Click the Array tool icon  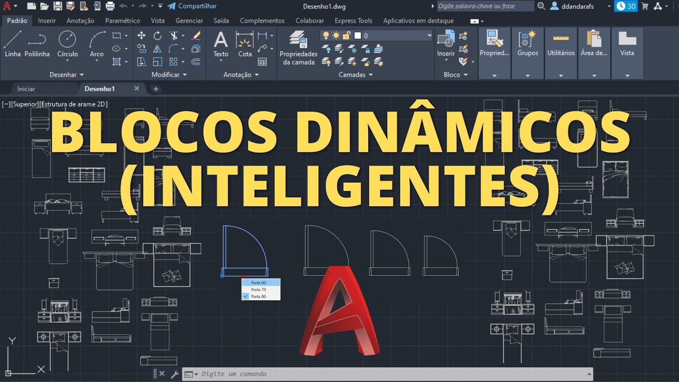tap(173, 62)
